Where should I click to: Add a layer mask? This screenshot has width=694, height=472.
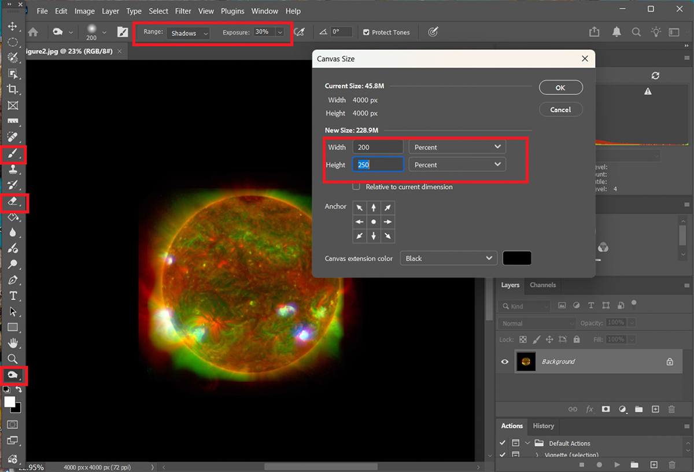(606, 409)
